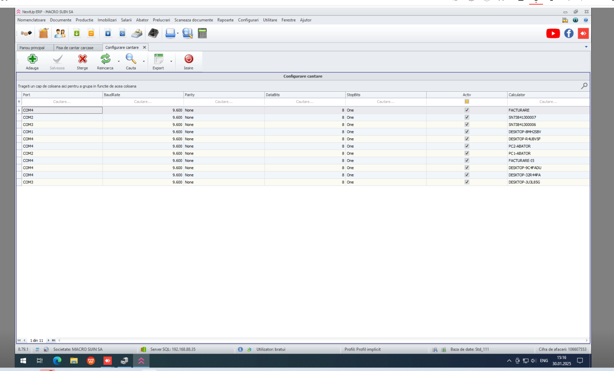Expand the Cauta dropdown arrow
The image size is (614, 371).
tap(144, 61)
